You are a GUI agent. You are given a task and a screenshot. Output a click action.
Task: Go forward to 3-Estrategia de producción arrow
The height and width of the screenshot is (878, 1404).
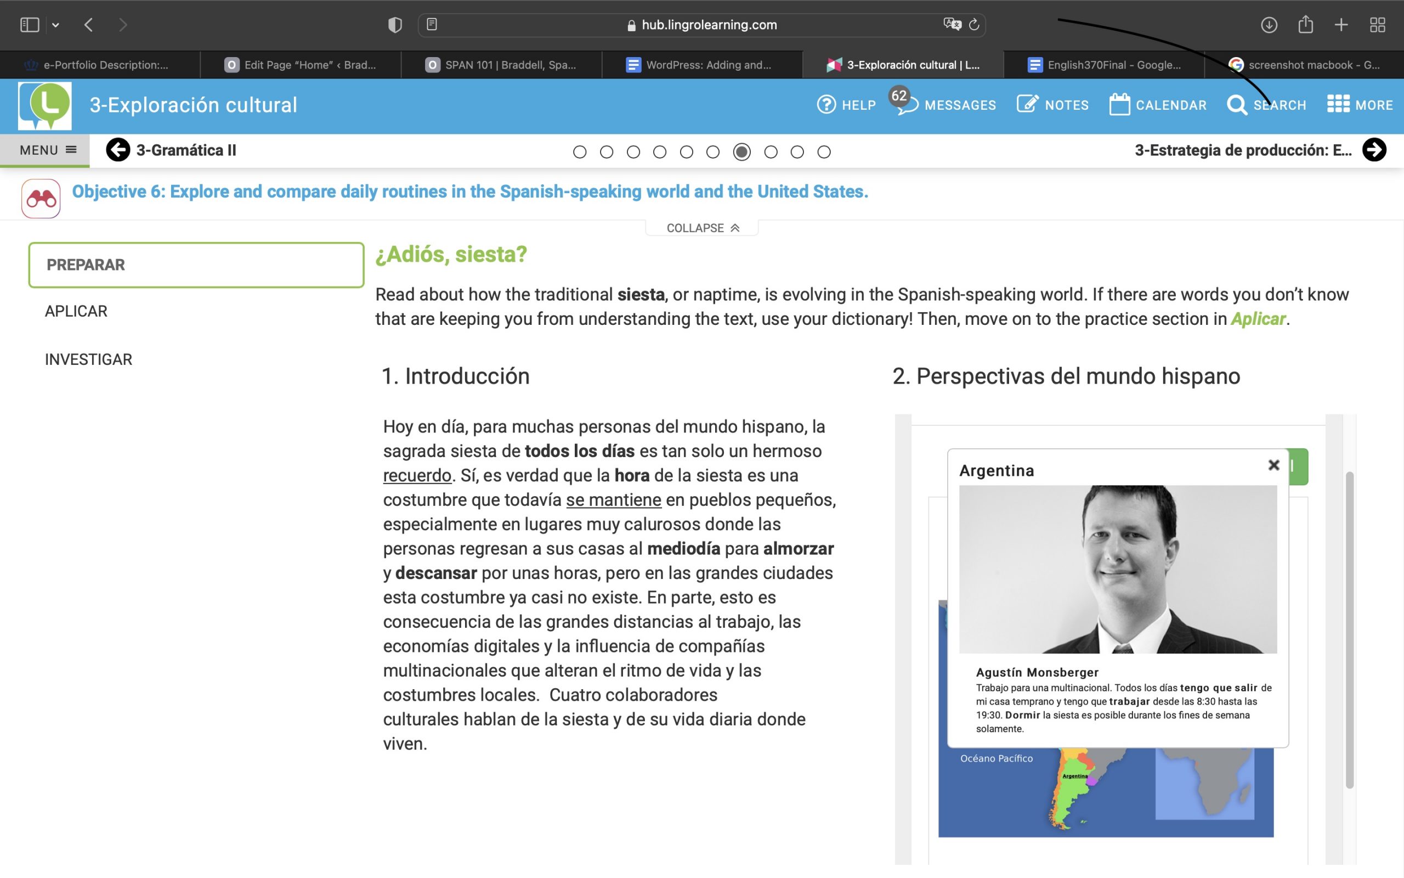(x=1374, y=150)
